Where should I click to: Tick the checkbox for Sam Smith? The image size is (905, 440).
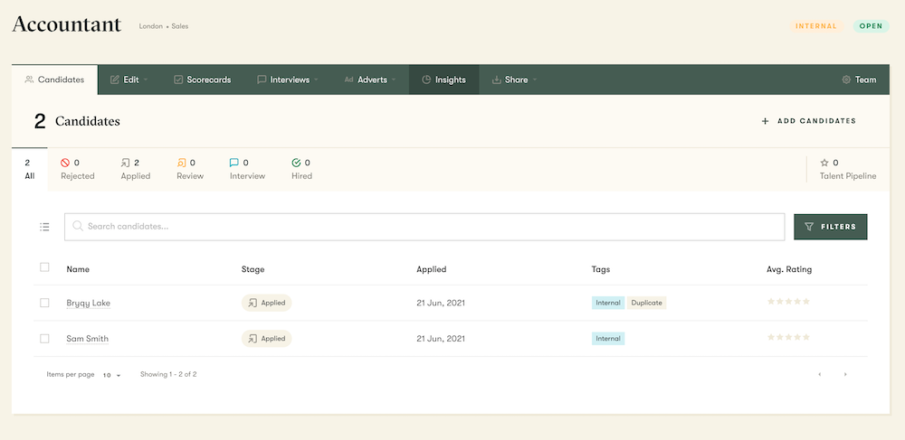pyautogui.click(x=44, y=339)
